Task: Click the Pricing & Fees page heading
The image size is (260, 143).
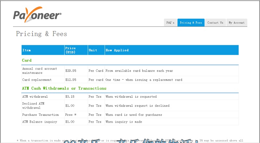Action: [x=42, y=34]
